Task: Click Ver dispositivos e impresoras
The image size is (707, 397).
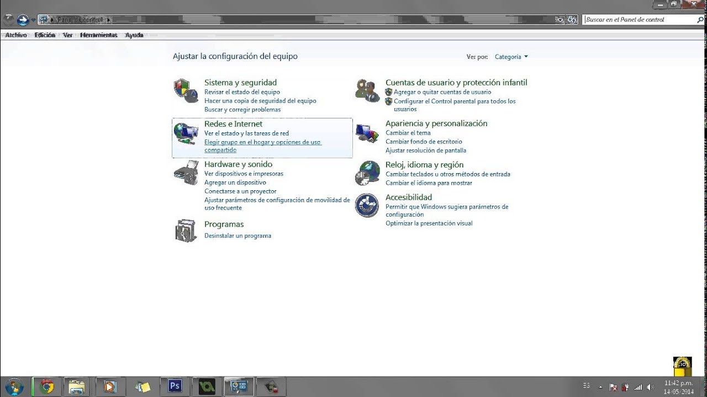Action: point(244,174)
